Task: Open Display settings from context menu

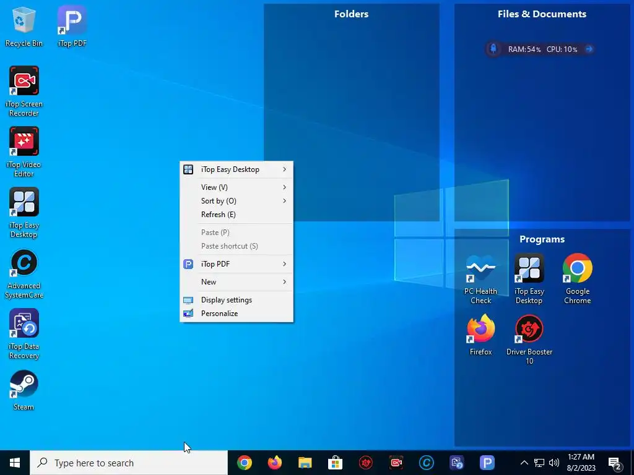Action: (x=237, y=300)
